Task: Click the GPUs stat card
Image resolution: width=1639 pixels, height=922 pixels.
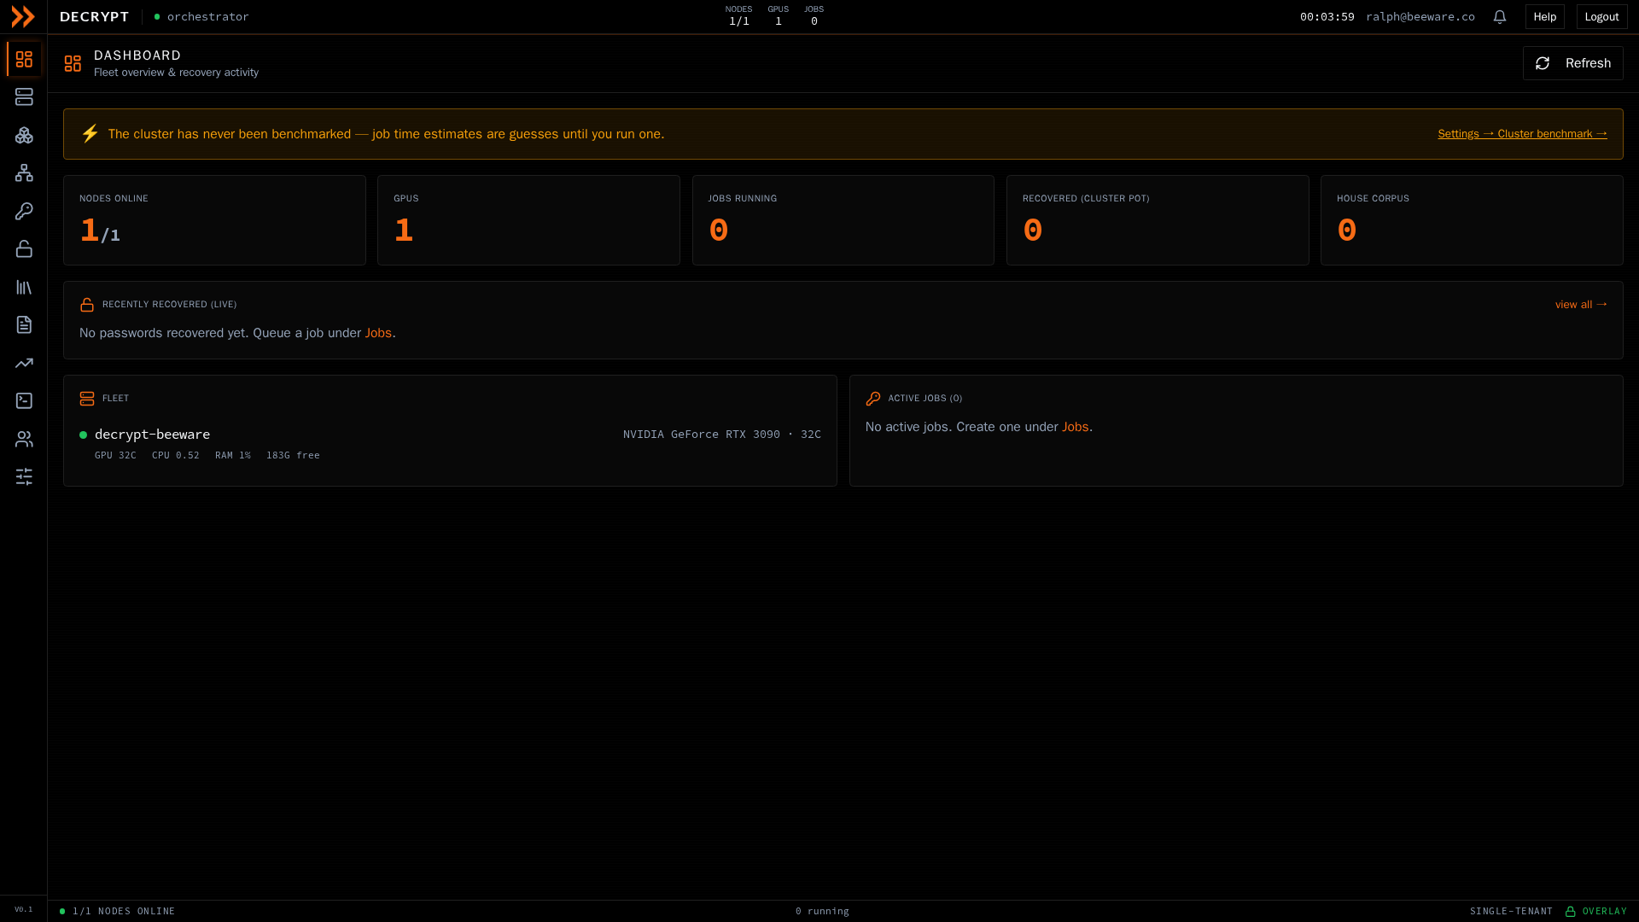Action: 528,220
